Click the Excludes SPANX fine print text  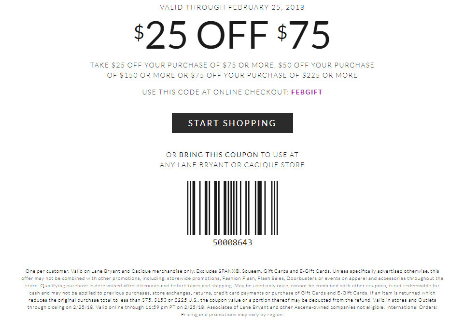click(x=263, y=271)
